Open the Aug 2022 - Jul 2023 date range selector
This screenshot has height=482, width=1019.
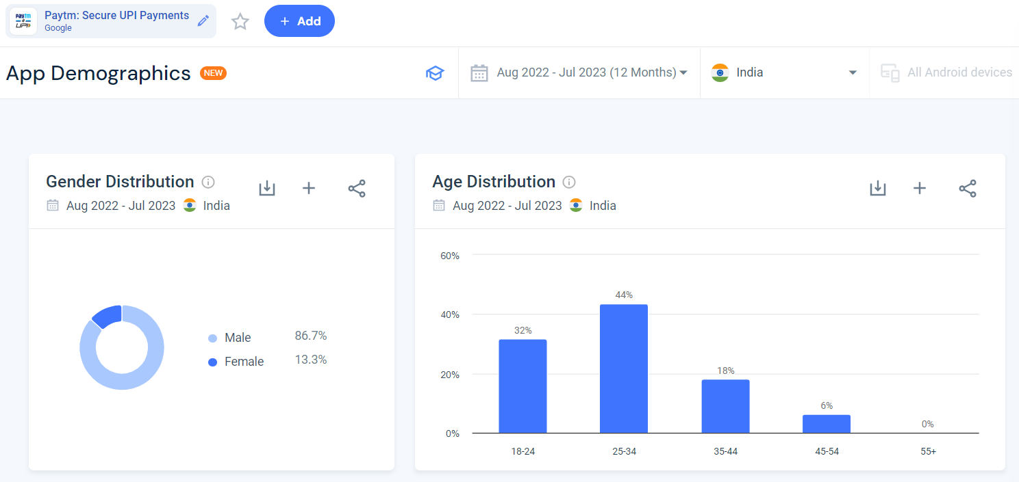click(579, 72)
